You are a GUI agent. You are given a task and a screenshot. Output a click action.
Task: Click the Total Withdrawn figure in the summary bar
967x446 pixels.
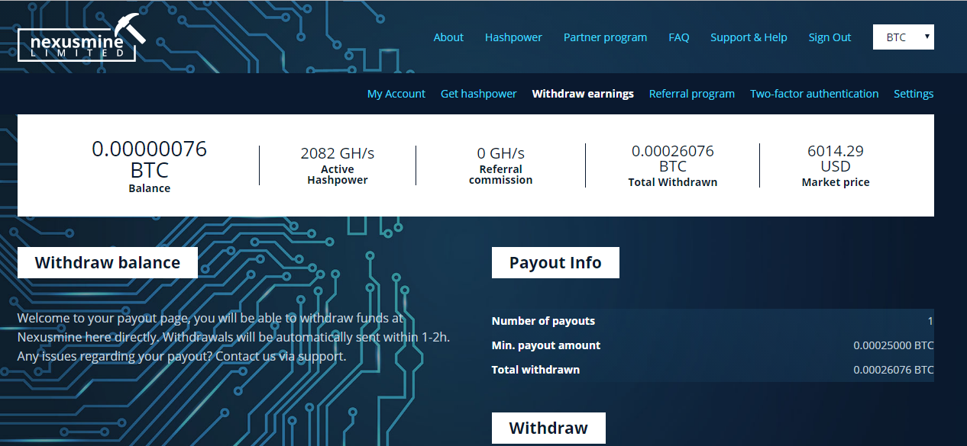pyautogui.click(x=673, y=159)
